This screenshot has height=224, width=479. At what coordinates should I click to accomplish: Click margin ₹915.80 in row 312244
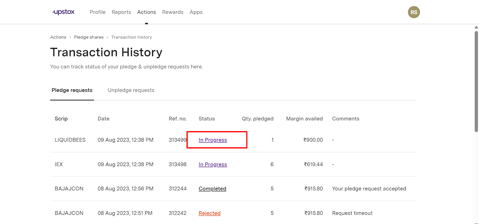pyautogui.click(x=314, y=188)
